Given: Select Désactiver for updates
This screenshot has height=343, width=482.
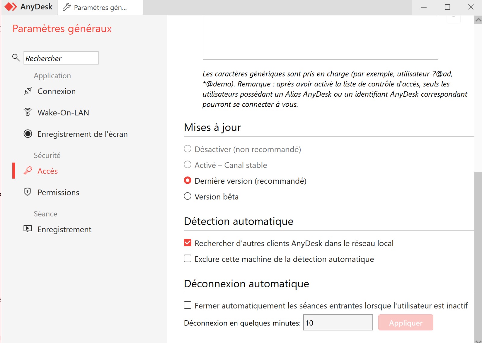Looking at the screenshot, I should coord(187,149).
